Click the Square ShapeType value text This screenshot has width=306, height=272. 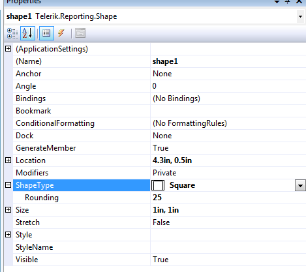182,185
